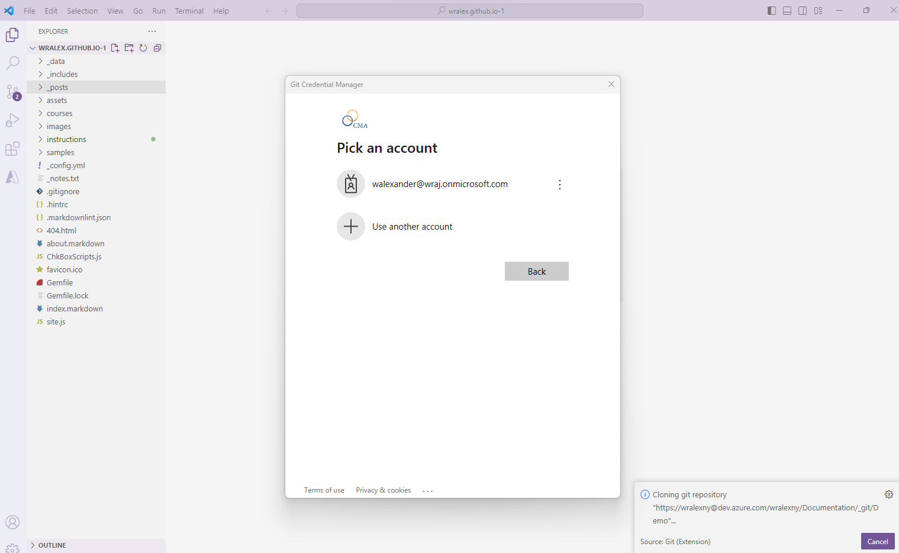Viewport: 899px width, 553px height.
Task: Open index.markdown file
Action: coord(96,308)
